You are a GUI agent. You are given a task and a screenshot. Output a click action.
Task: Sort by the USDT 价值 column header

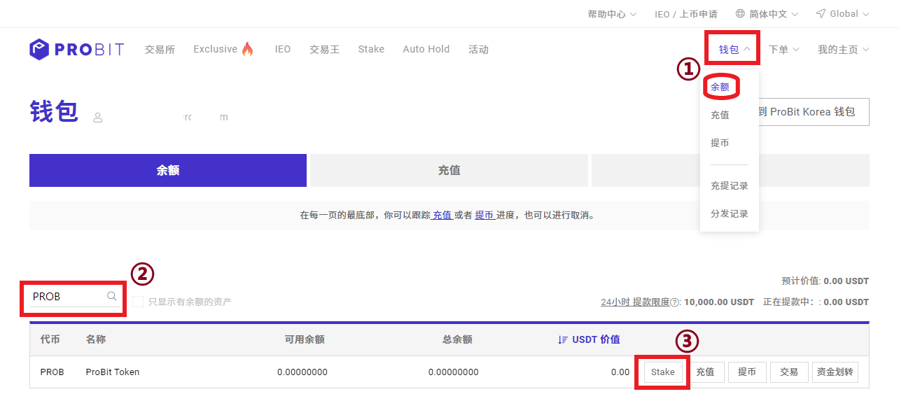(x=596, y=339)
